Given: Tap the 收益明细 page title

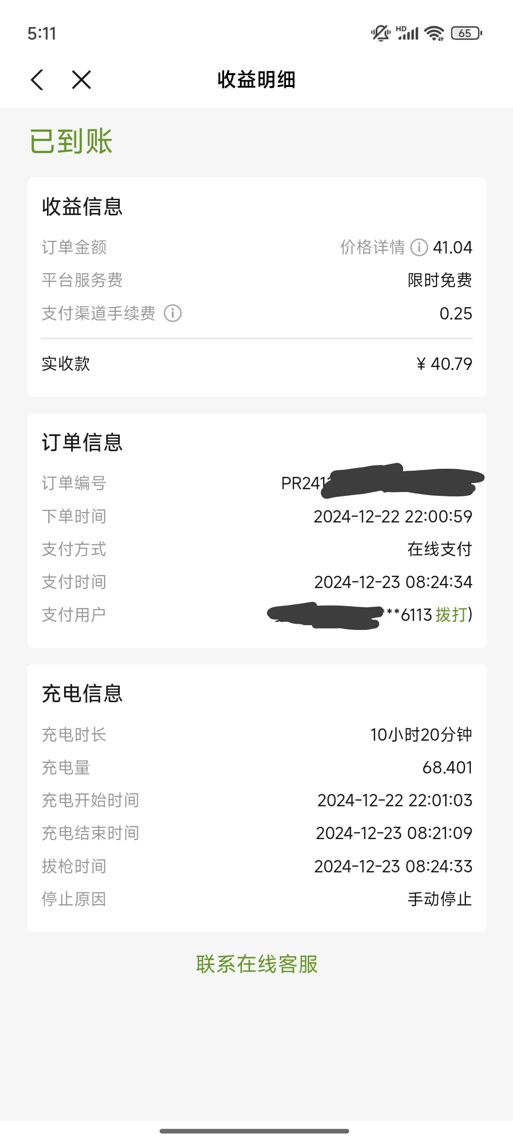Looking at the screenshot, I should click(257, 80).
